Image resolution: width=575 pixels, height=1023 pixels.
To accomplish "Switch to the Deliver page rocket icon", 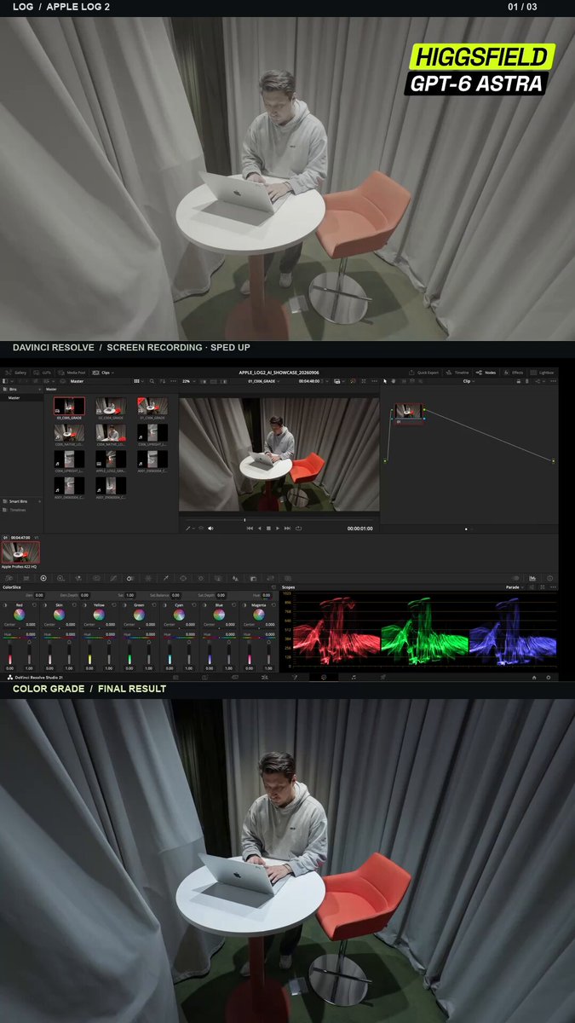I will tap(383, 677).
